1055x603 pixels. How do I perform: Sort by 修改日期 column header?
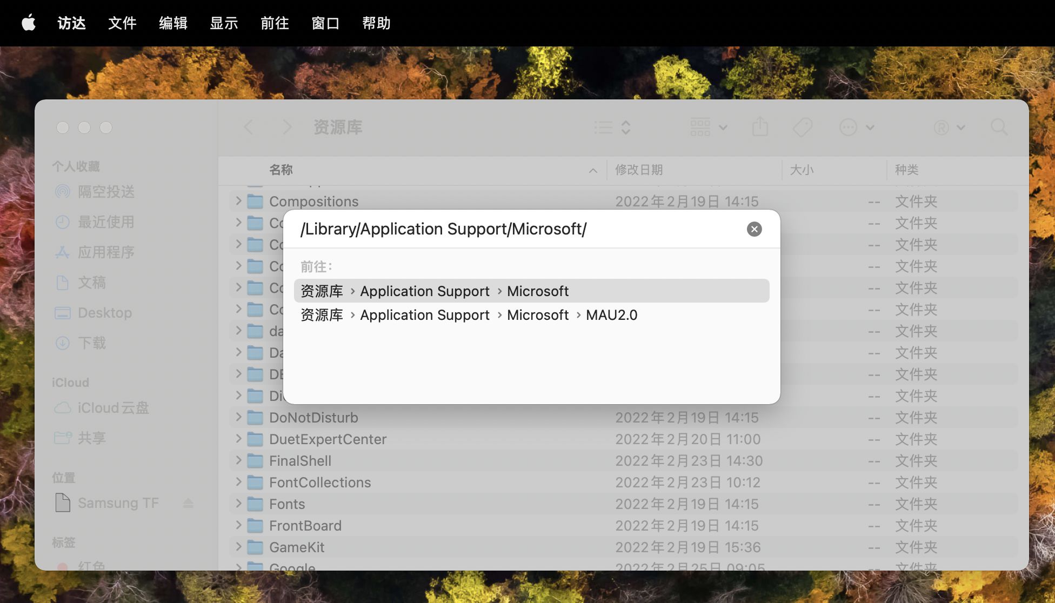639,170
